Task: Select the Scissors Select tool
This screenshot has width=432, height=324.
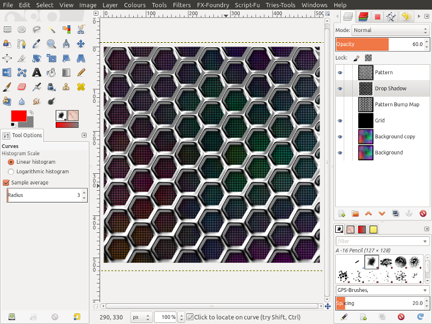Action: point(81,29)
